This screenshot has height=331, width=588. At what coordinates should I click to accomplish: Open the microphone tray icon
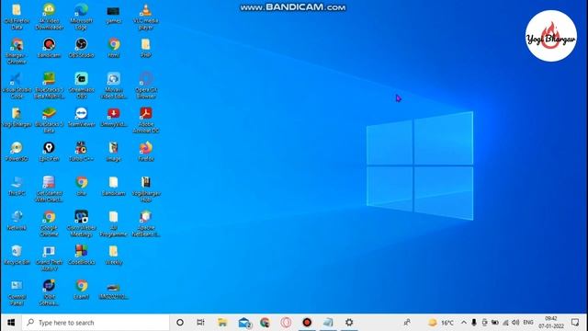(x=474, y=323)
